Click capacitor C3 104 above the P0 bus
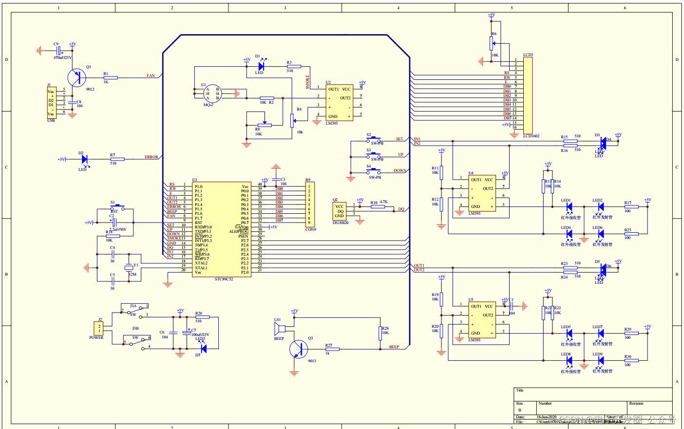 coord(276,180)
